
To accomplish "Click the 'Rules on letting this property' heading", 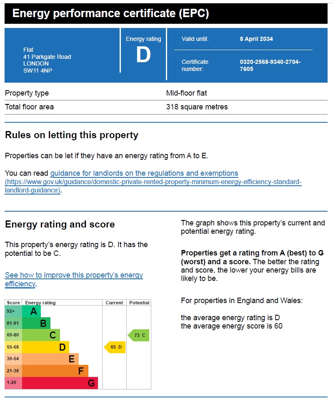I will point(71,135).
